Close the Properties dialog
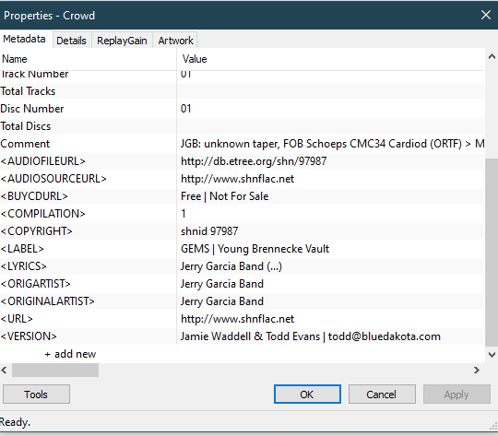The image size is (498, 436). (x=486, y=15)
